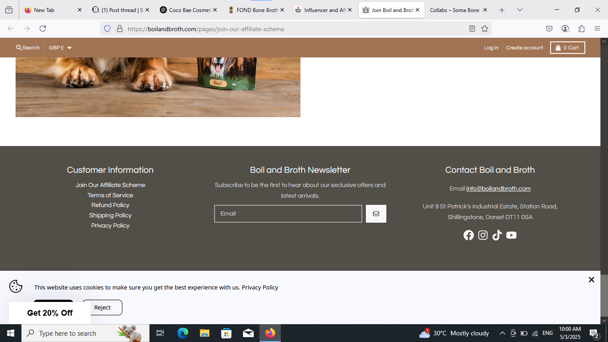Open the 0 Cart button
Screen dimensions: 608x342
coord(567,48)
